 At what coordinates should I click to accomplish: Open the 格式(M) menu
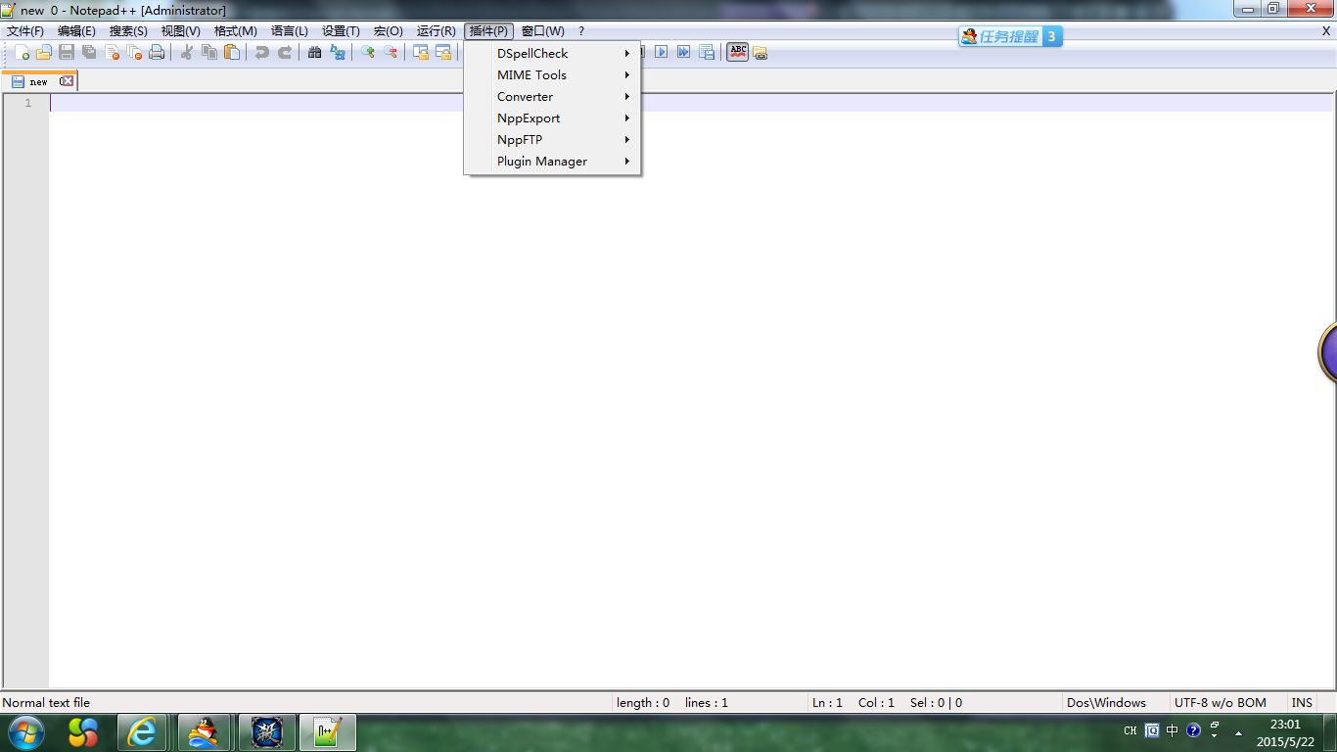235,31
